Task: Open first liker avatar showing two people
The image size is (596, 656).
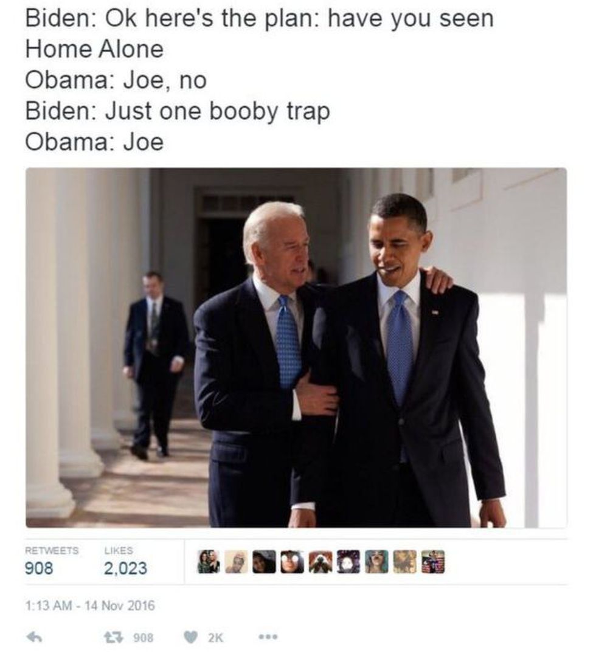Action: (209, 561)
